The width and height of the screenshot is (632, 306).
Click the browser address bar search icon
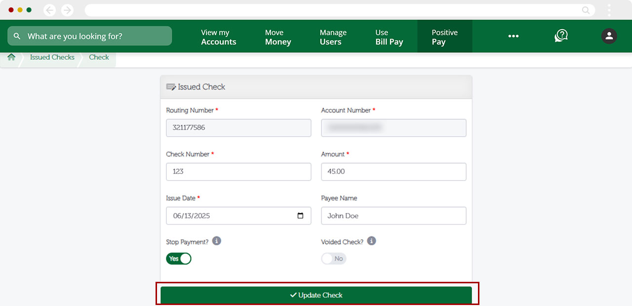[586, 10]
